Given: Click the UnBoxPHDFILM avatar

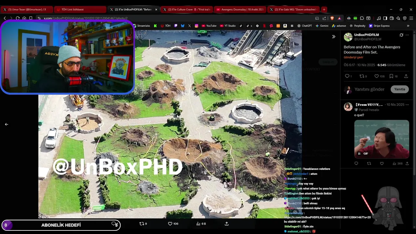Looking at the screenshot, I should pos(348,37).
